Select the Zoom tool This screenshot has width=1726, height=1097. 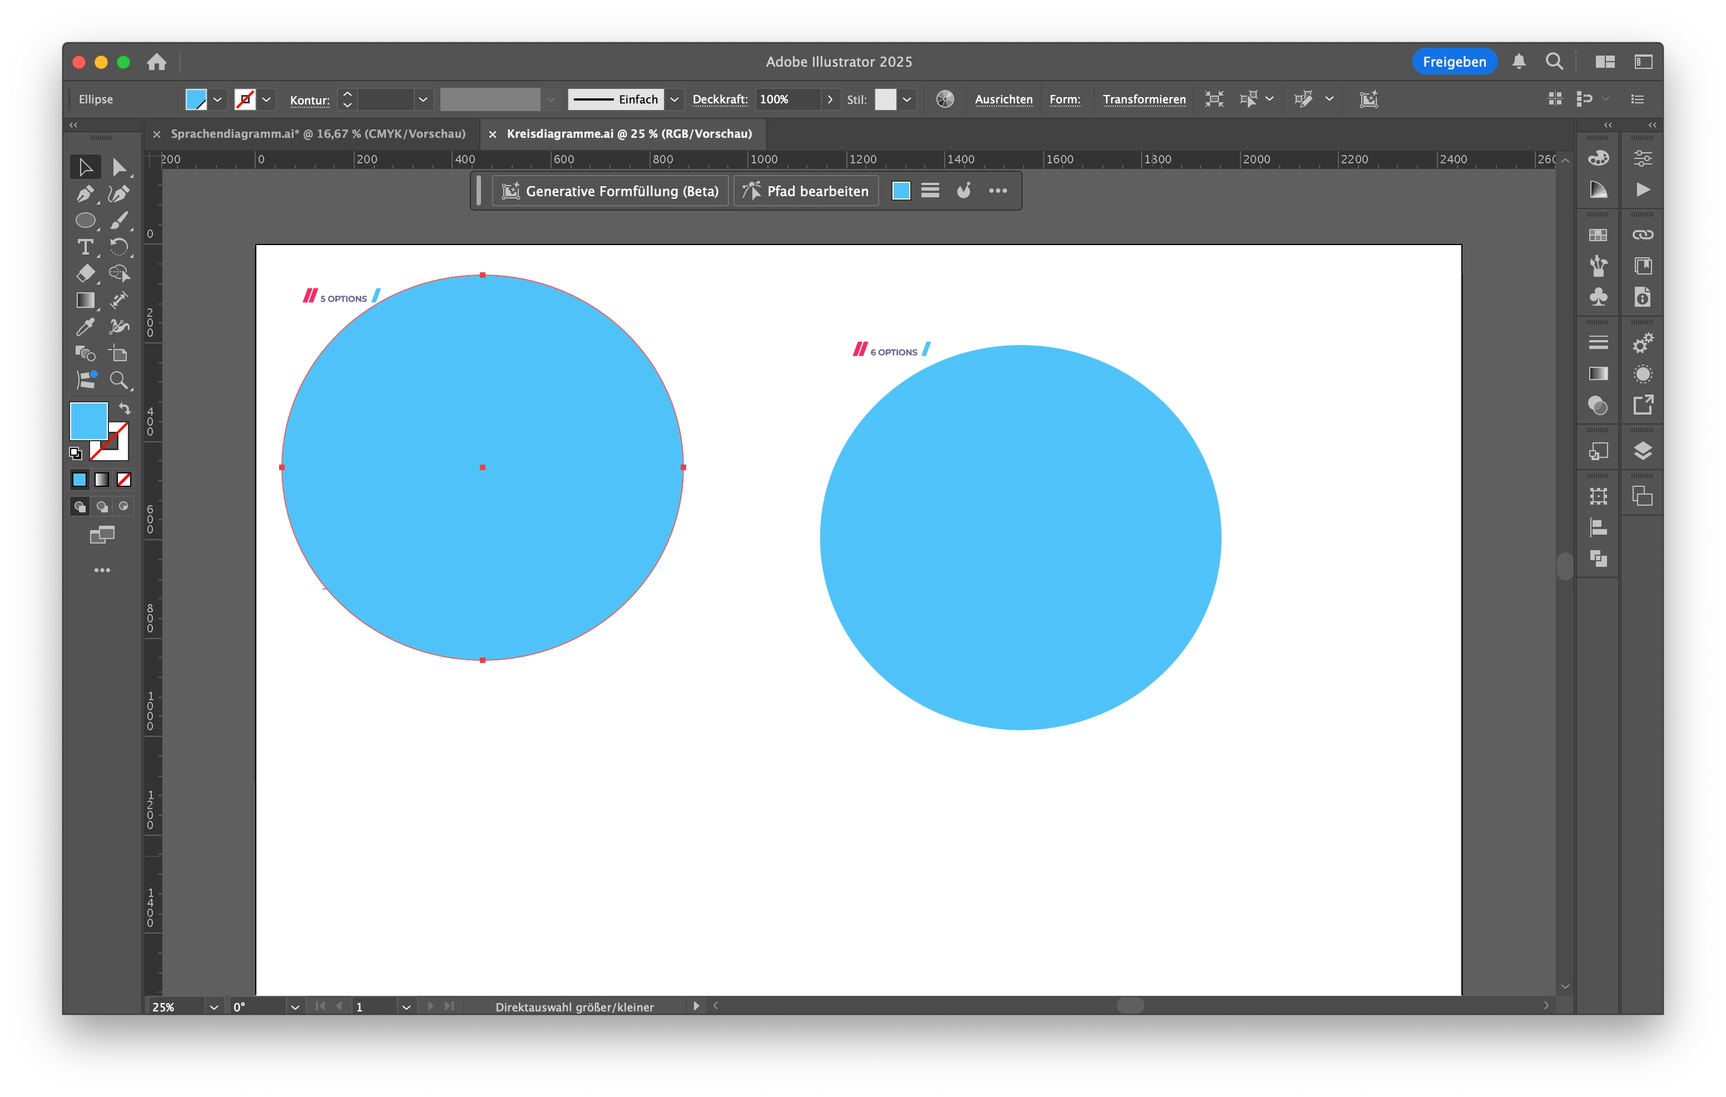pos(118,380)
